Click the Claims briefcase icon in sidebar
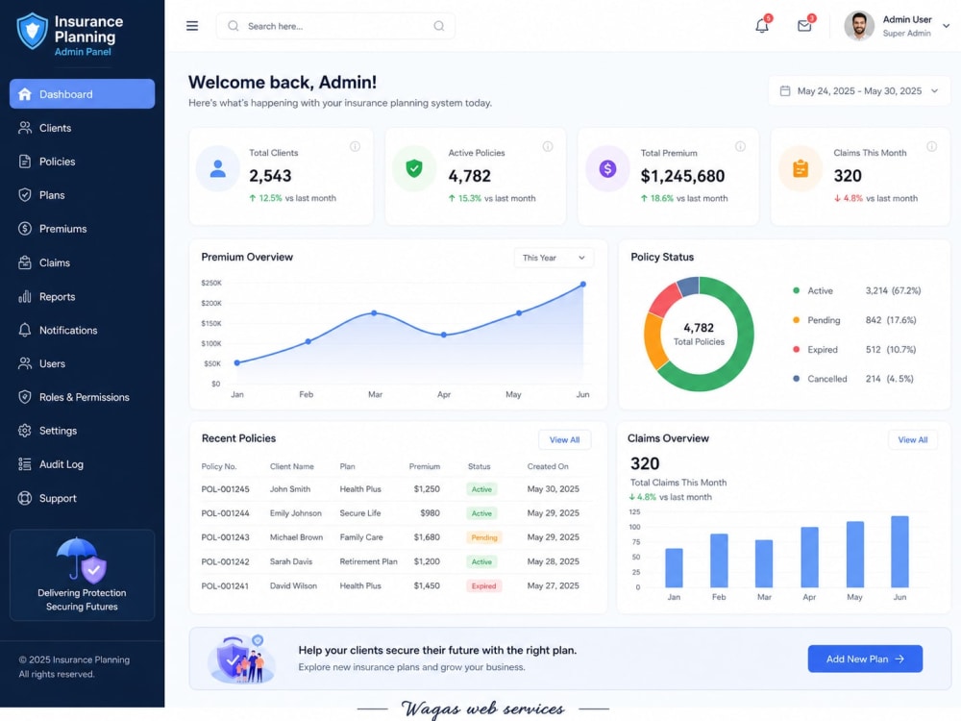 pyautogui.click(x=25, y=262)
